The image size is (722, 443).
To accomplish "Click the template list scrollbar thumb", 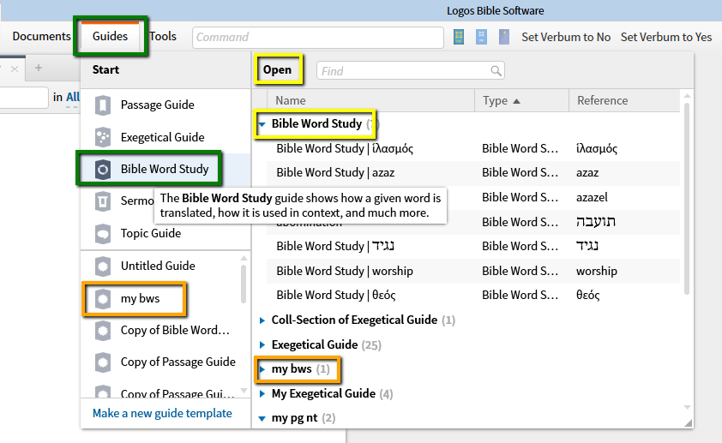I will [x=244, y=284].
